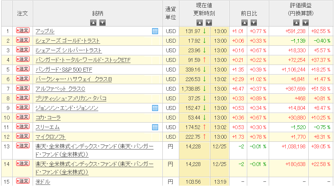Place order for バンガード・トータル・ワールド・ストックETF
The image size is (334, 186).
(23, 59)
